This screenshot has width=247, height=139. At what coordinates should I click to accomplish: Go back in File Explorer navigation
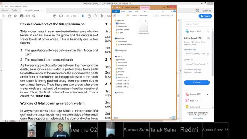point(115,15)
